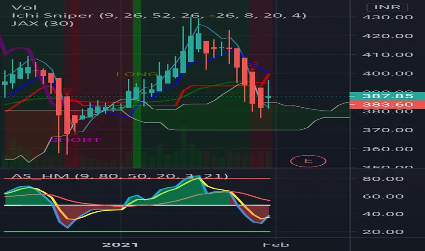Screen dimensions: 425x251
Task: Click the LONG signal label
Action: point(137,74)
